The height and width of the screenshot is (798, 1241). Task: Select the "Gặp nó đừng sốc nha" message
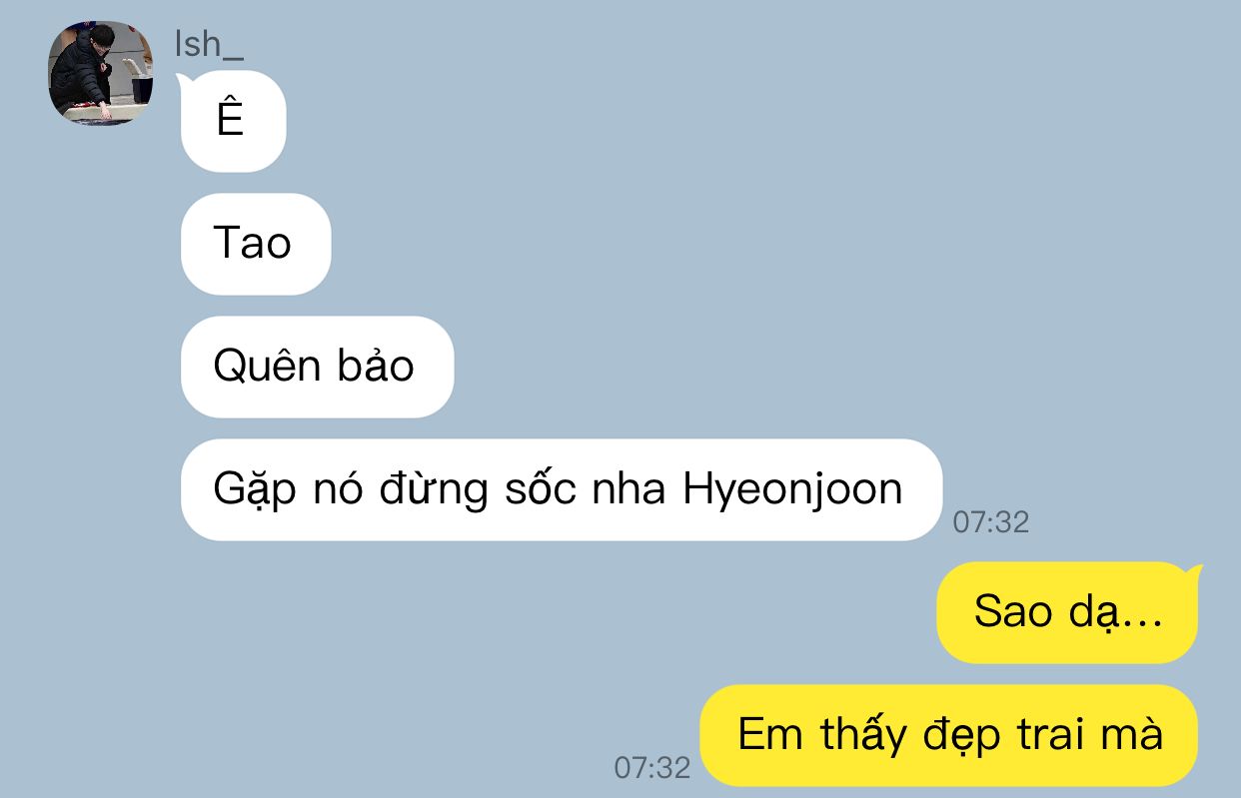[x=562, y=489]
